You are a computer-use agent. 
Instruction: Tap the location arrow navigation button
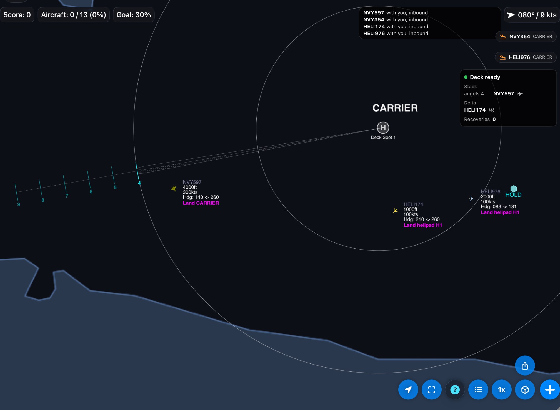pyautogui.click(x=408, y=390)
